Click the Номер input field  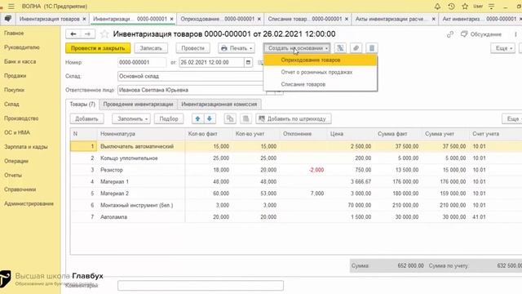click(x=142, y=62)
